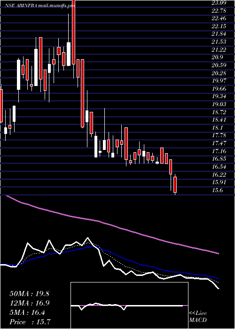The width and height of the screenshot is (235, 329).
Task: Click the 19.34 price axis label
Action: 219,97
